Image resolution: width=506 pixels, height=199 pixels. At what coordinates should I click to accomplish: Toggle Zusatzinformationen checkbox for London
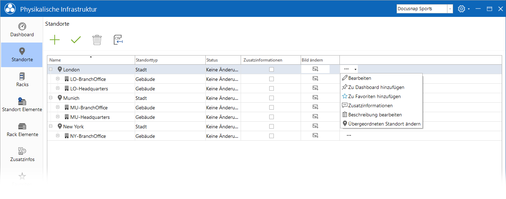click(x=271, y=69)
